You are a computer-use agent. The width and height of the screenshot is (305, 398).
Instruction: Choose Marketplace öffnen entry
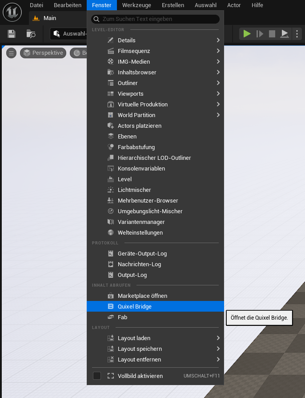pos(142,296)
